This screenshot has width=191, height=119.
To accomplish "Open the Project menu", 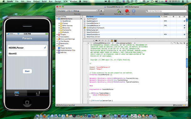I will pos(36,2).
